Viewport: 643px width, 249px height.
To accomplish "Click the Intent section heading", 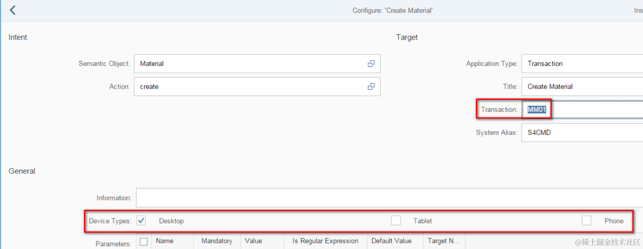I will (x=18, y=37).
